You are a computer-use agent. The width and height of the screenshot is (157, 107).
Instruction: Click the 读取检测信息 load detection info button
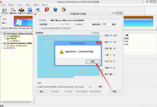(95, 91)
